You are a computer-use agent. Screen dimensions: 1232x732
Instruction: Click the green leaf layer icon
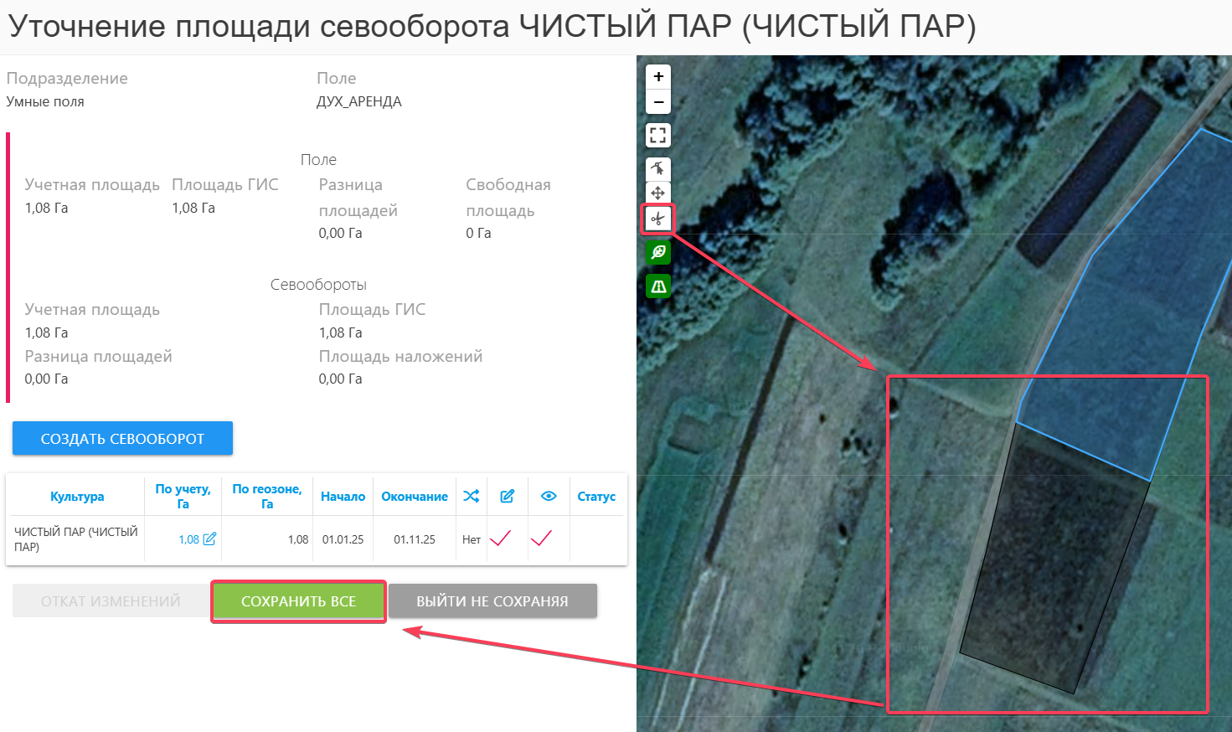point(658,252)
